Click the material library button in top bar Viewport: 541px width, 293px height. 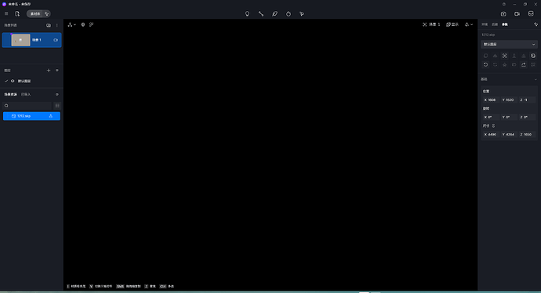[x=34, y=14]
